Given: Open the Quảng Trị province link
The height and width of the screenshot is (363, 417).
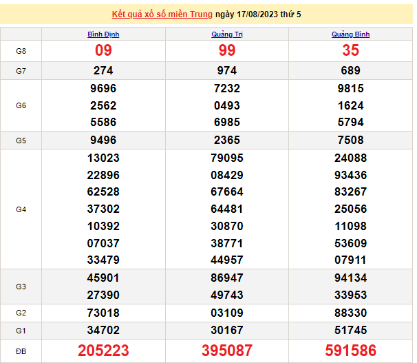Looking at the screenshot, I should (x=226, y=34).
